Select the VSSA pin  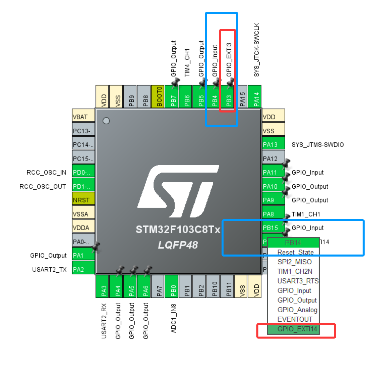[83, 212]
